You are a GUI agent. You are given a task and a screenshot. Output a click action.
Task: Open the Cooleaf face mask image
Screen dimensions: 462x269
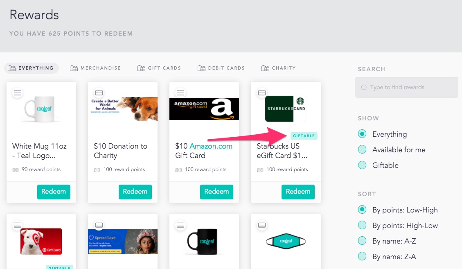[x=286, y=241]
